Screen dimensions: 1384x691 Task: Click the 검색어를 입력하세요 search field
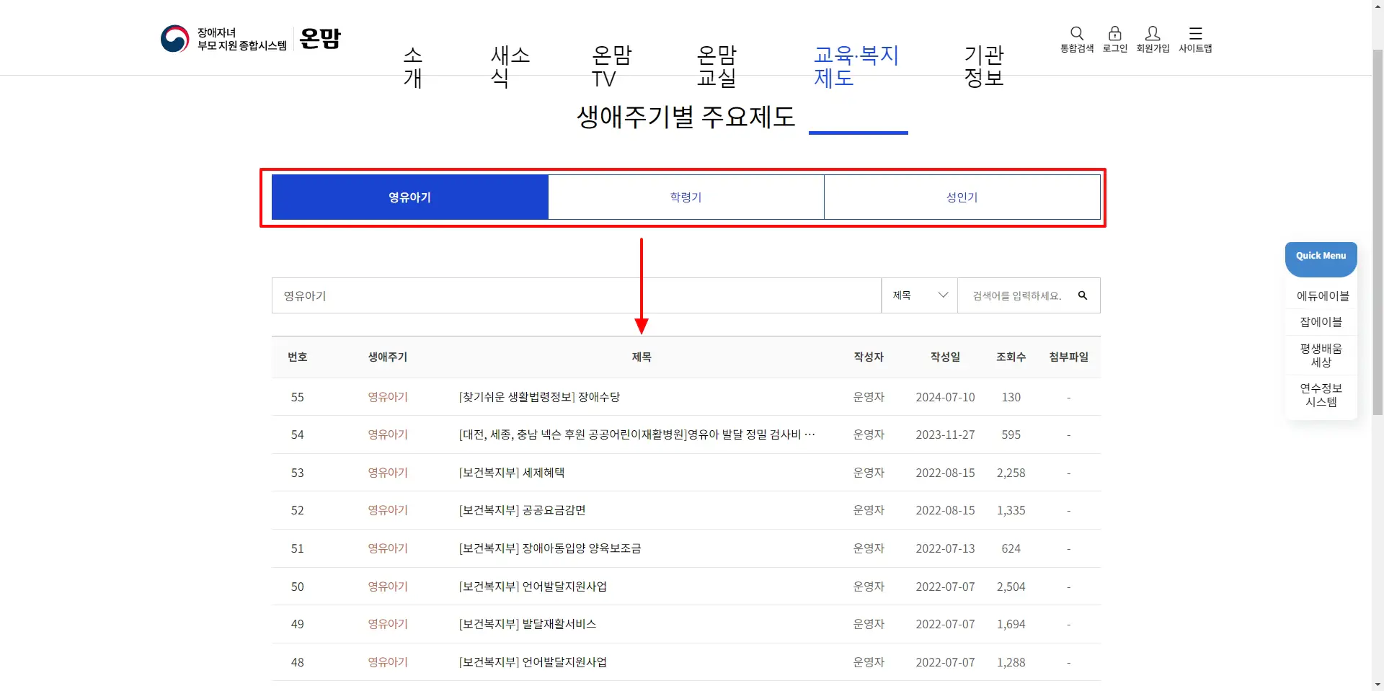pyautogui.click(x=1016, y=295)
